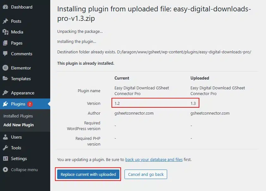The height and width of the screenshot is (191, 266).
Task: Click the Plugins update count badge
Action: coord(30,104)
